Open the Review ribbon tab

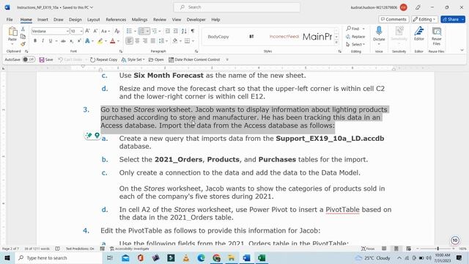160,20
